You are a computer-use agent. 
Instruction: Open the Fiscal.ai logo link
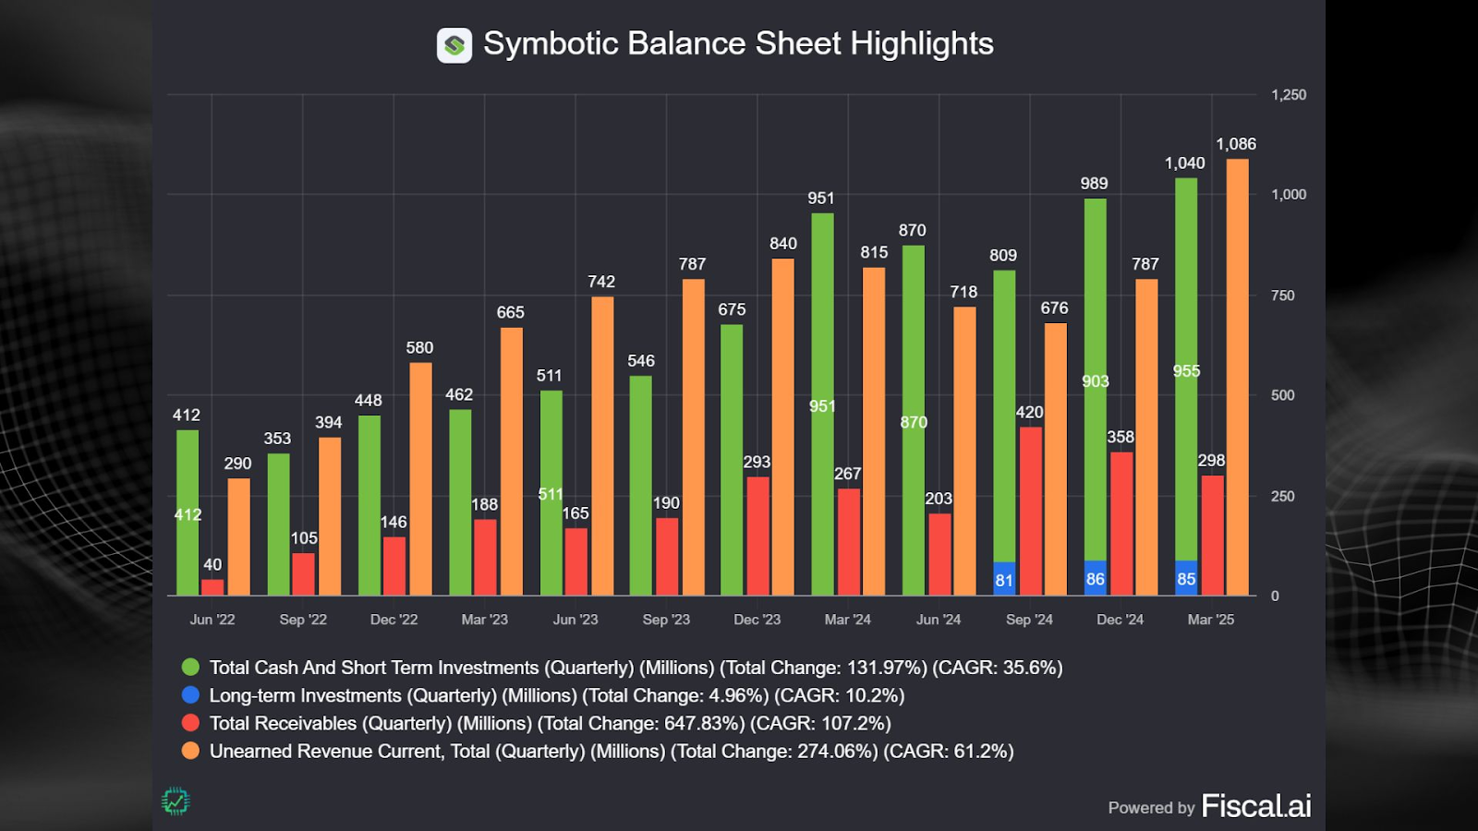pyautogui.click(x=1256, y=806)
